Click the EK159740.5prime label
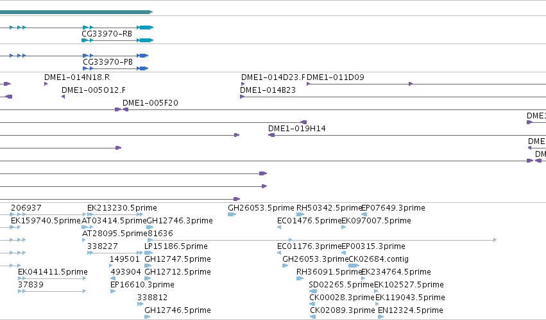 pos(46,221)
